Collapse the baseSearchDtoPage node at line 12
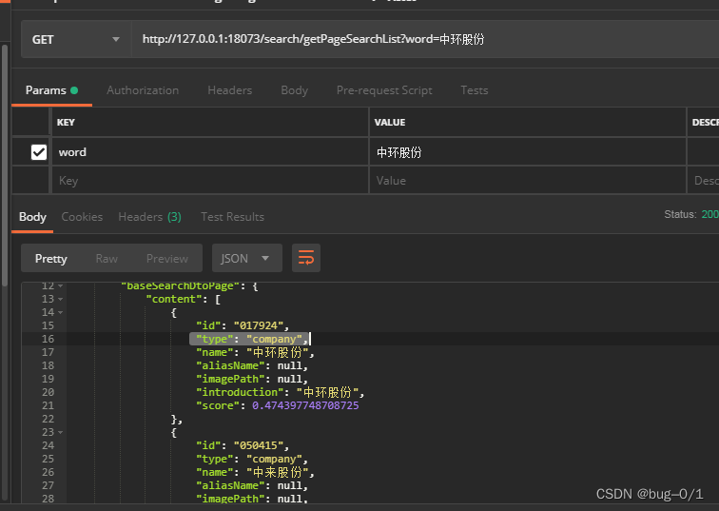Image resolution: width=719 pixels, height=511 pixels. pyautogui.click(x=61, y=285)
